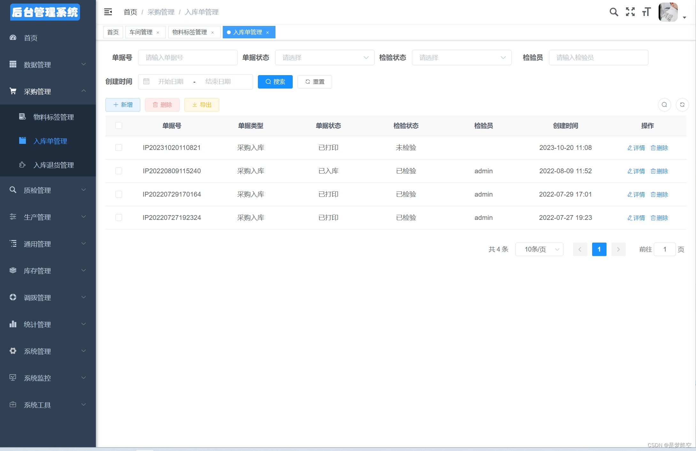
Task: Close the 入库单管理 tab
Action: click(x=267, y=33)
